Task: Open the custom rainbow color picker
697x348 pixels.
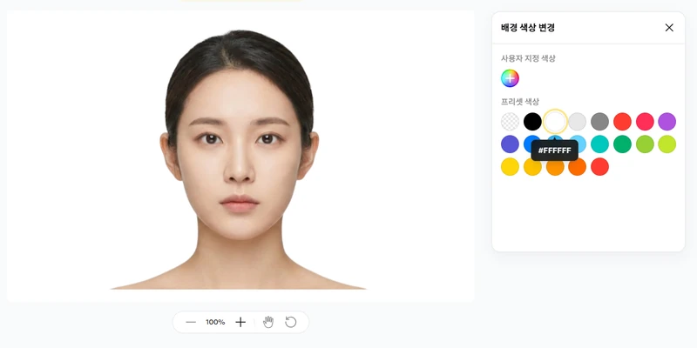Action: point(510,78)
